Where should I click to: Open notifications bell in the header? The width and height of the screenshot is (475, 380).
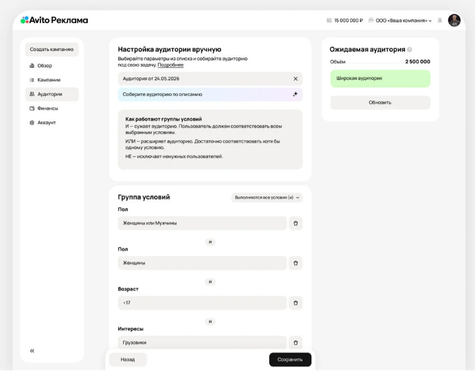440,20
